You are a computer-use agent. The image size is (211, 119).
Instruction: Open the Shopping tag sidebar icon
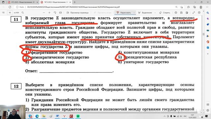[208, 24]
